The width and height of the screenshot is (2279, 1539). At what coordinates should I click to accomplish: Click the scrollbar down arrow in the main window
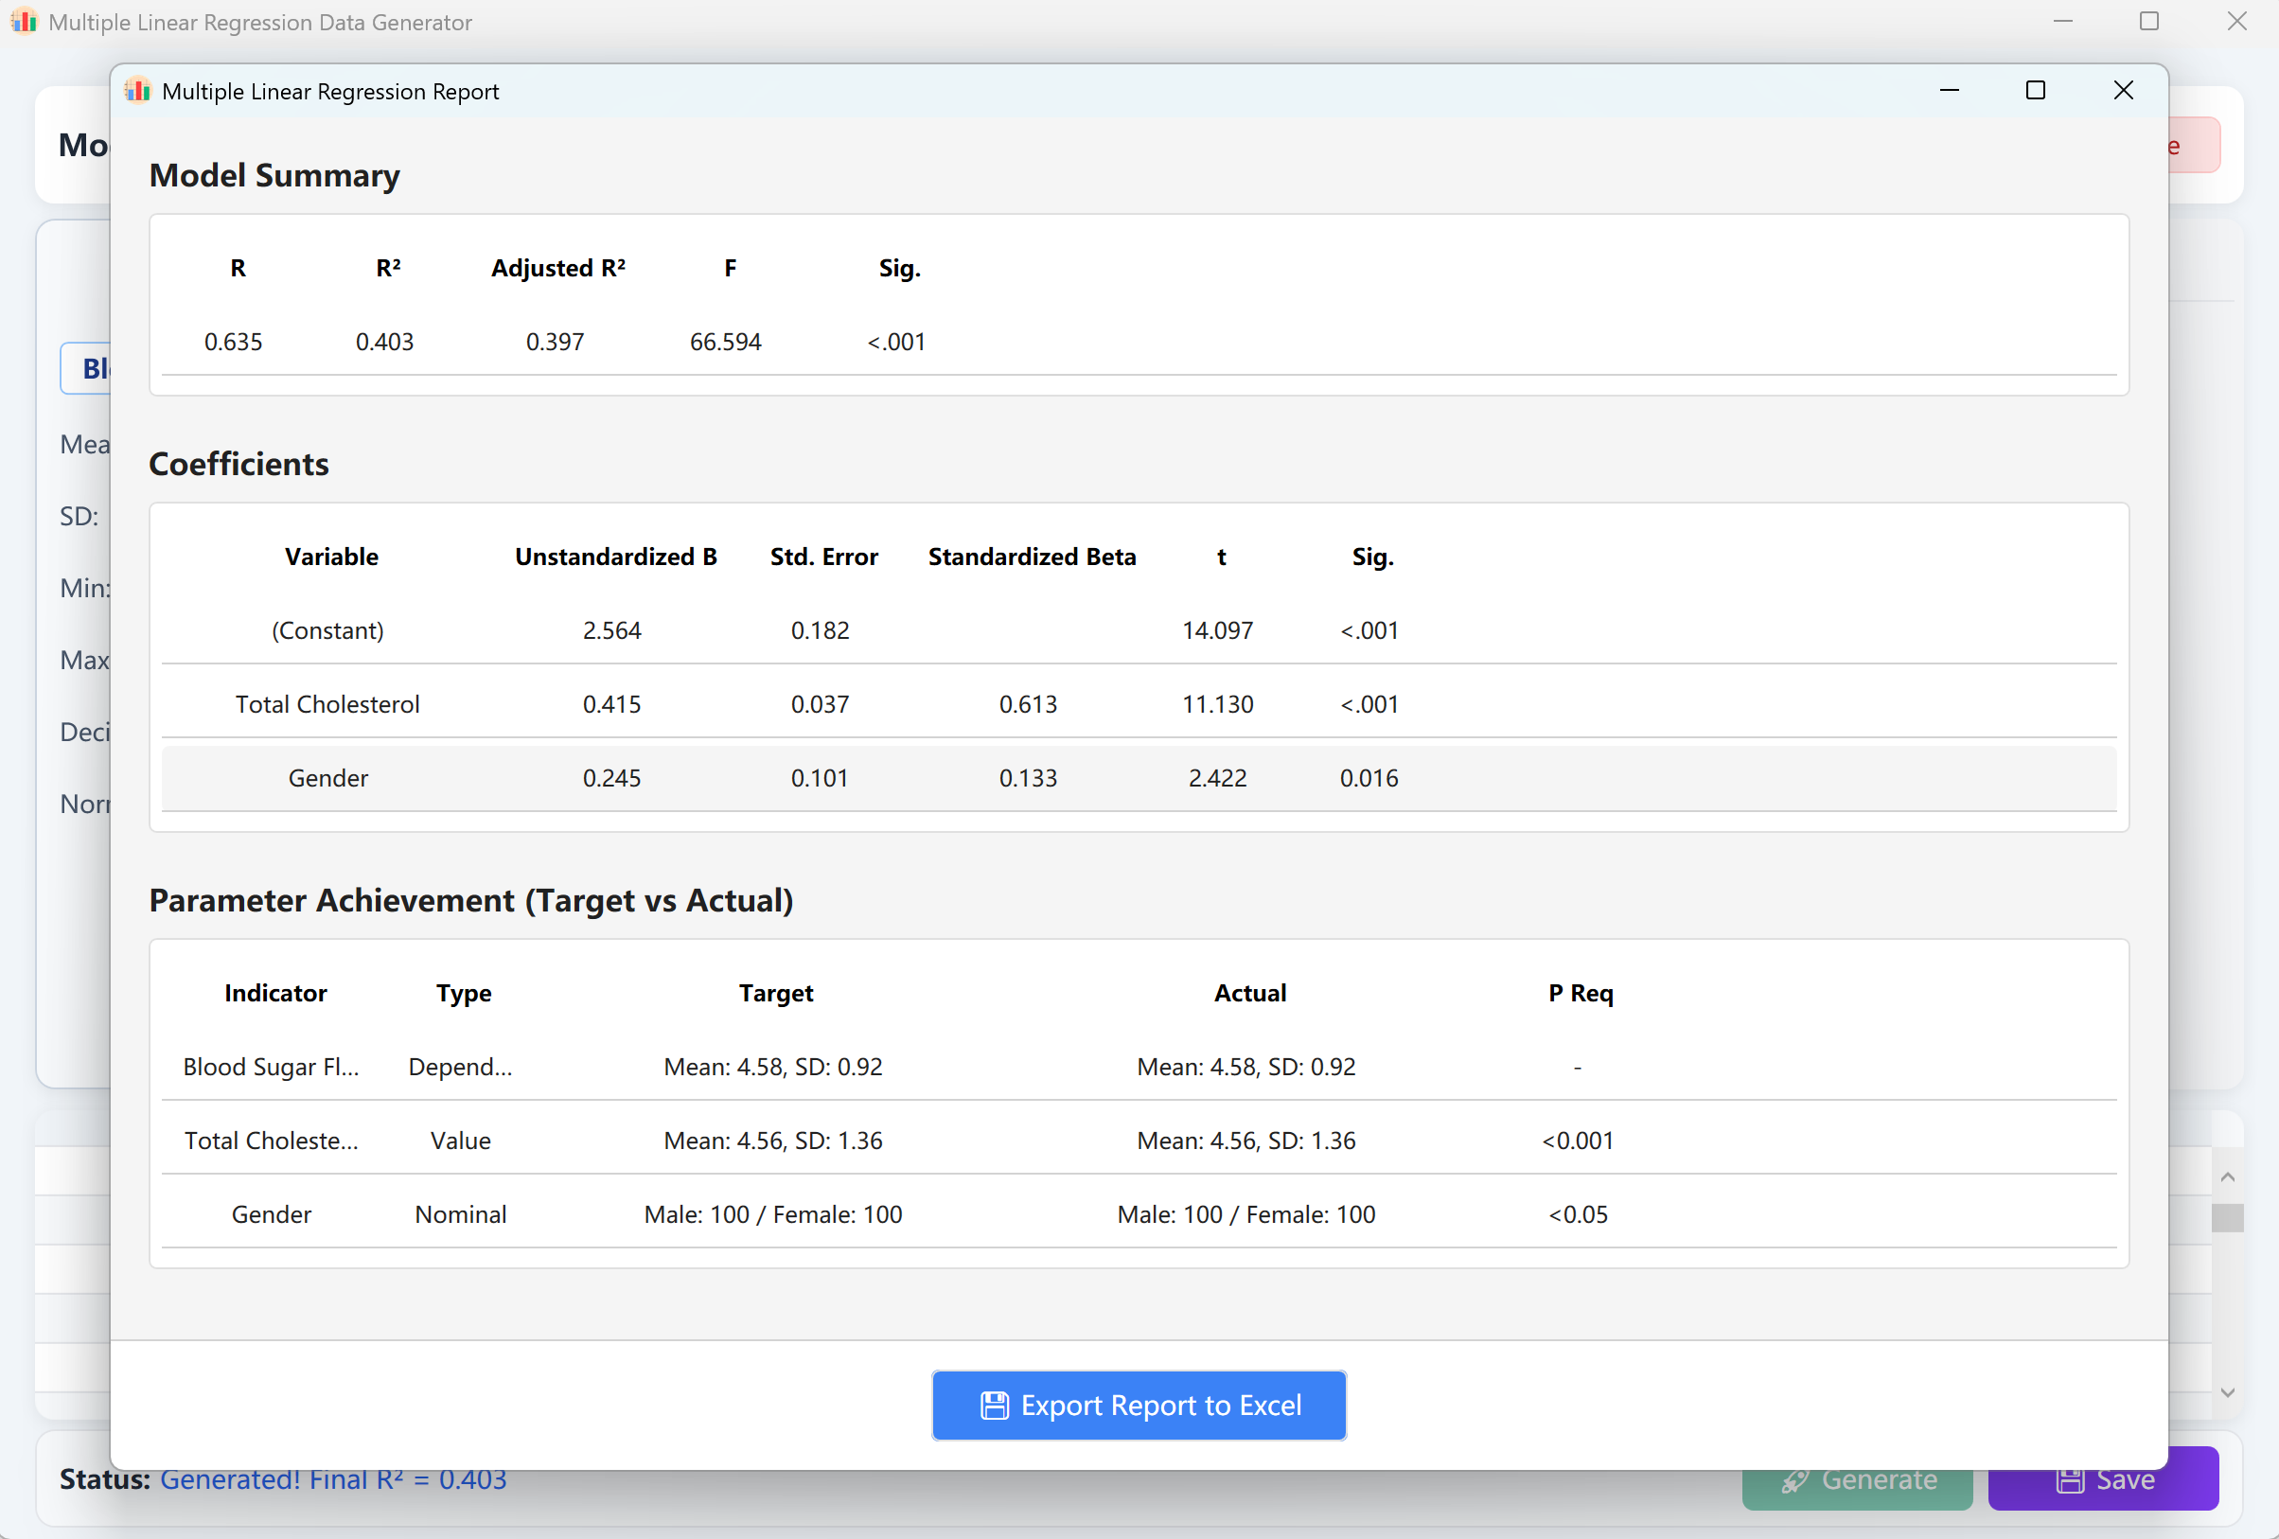click(x=2227, y=1392)
